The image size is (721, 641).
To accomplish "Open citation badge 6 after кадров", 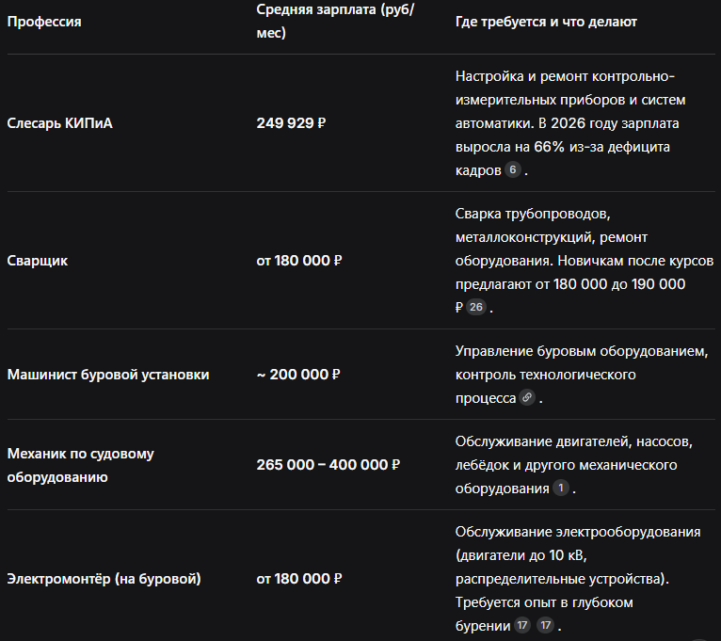I will [x=513, y=169].
